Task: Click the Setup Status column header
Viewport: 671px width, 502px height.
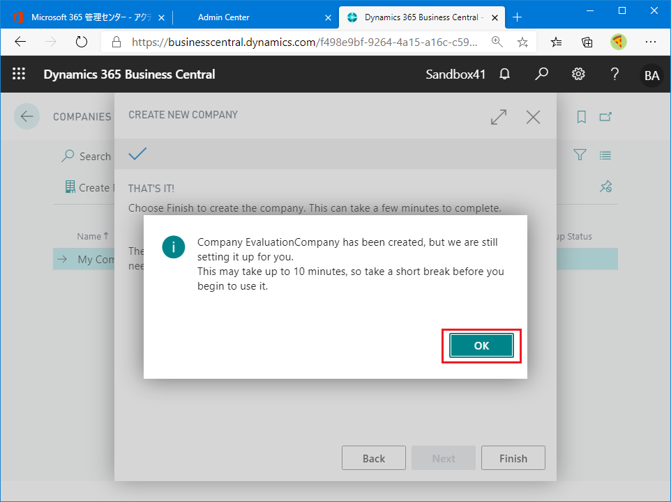Action: [574, 236]
